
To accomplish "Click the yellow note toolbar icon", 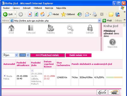I will tap(111, 14).
